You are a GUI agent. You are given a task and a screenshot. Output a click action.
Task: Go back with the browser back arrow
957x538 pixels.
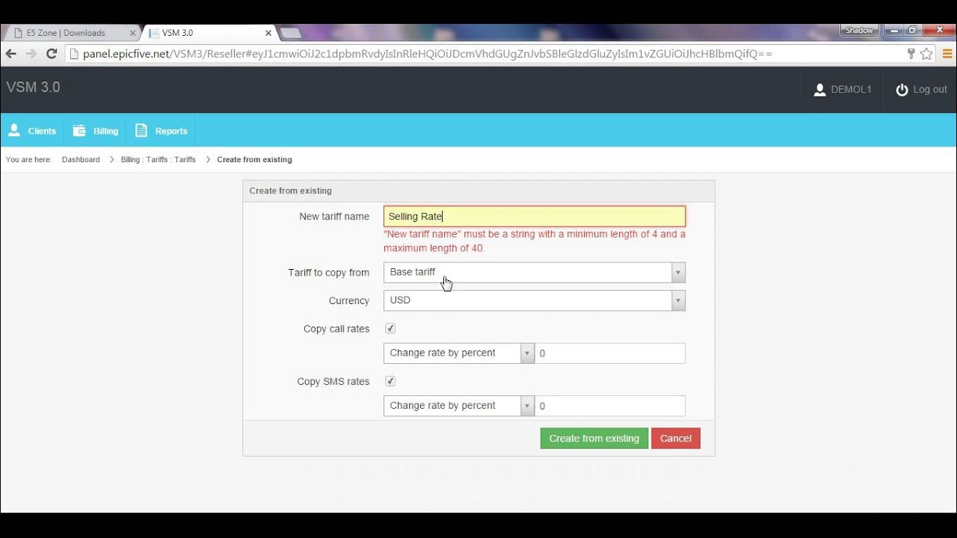point(10,54)
